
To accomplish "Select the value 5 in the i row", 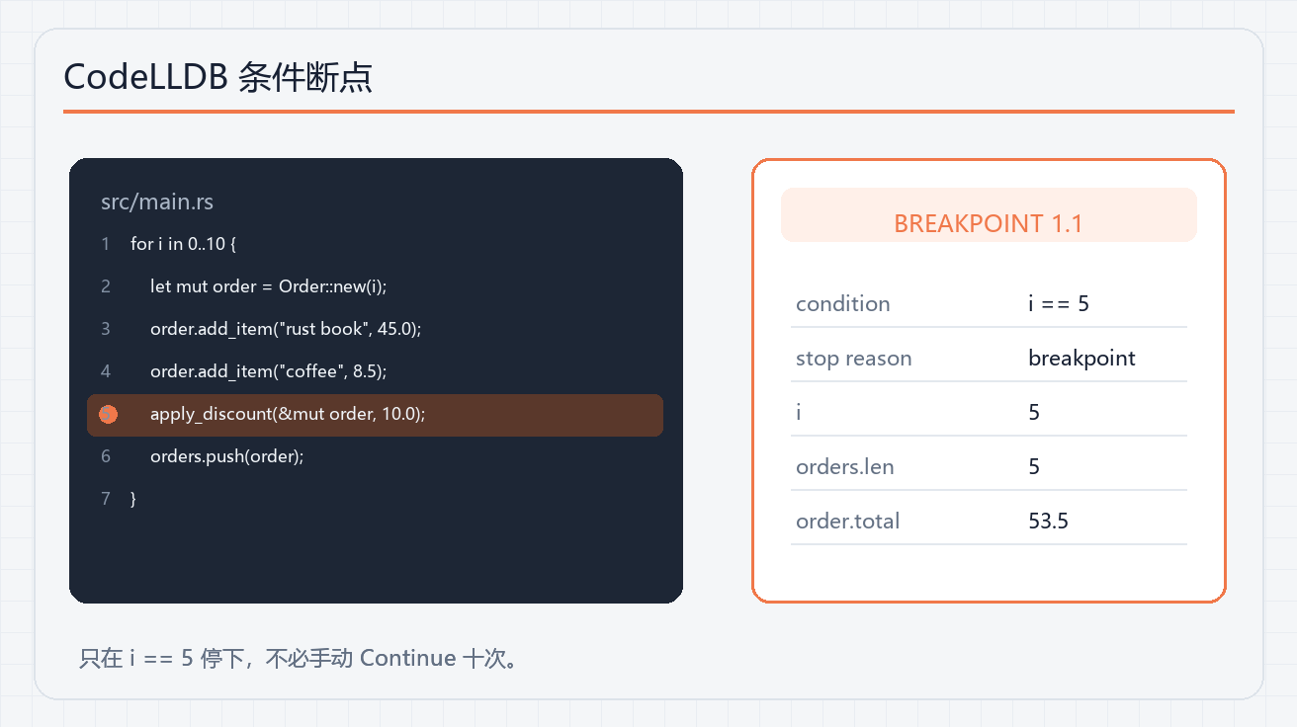I will [1034, 412].
